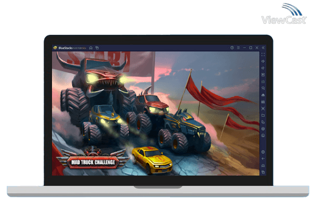Open the BlueStacks home tab icon
Image resolution: width=313 pixels, height=215 pixels.
[91, 48]
